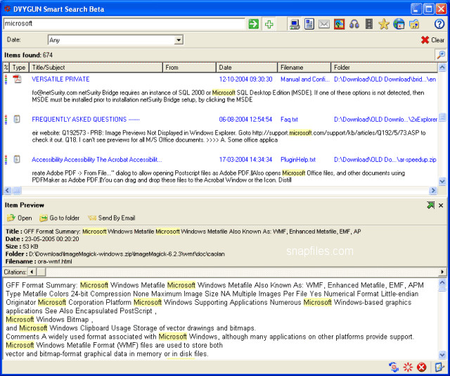Click preview text scroll down arrow

coord(442,355)
